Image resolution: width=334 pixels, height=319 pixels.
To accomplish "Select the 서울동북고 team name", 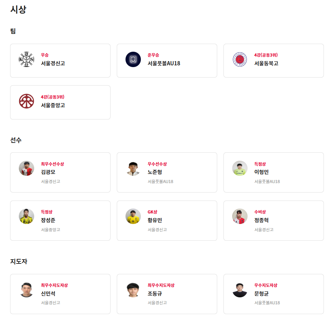I will click(x=266, y=64).
